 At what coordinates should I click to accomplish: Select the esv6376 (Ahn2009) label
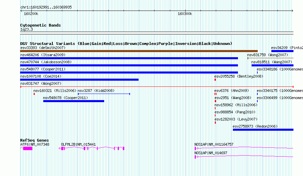(x=232, y=91)
